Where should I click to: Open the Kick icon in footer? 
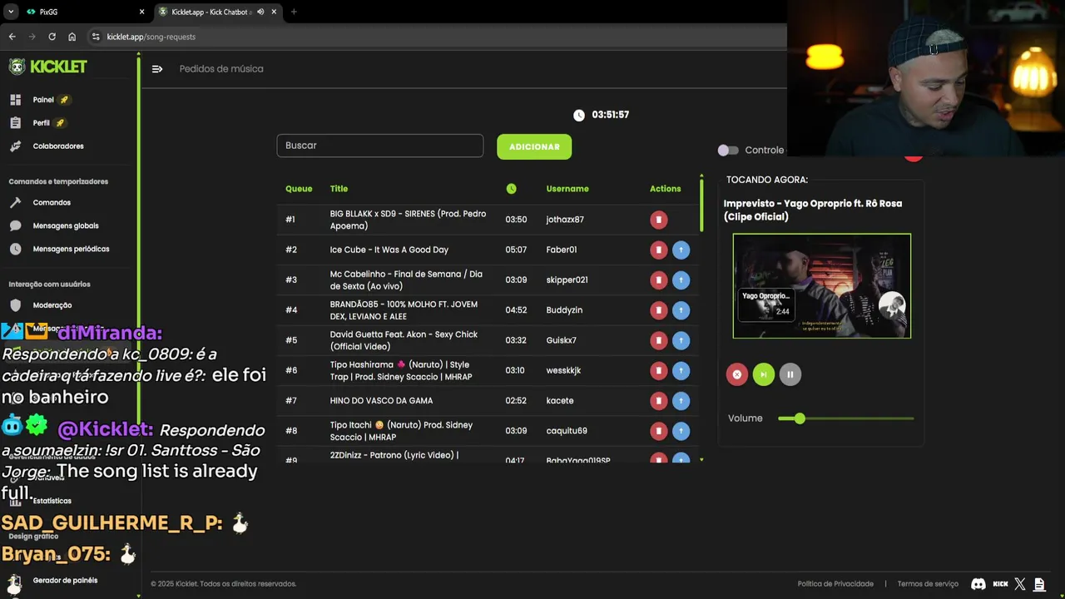pyautogui.click(x=1000, y=584)
